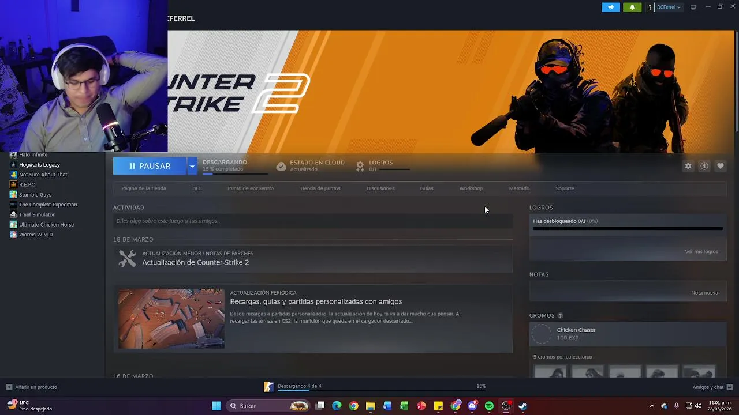
Task: Select Stumble Guys in library list
Action: tap(35, 195)
